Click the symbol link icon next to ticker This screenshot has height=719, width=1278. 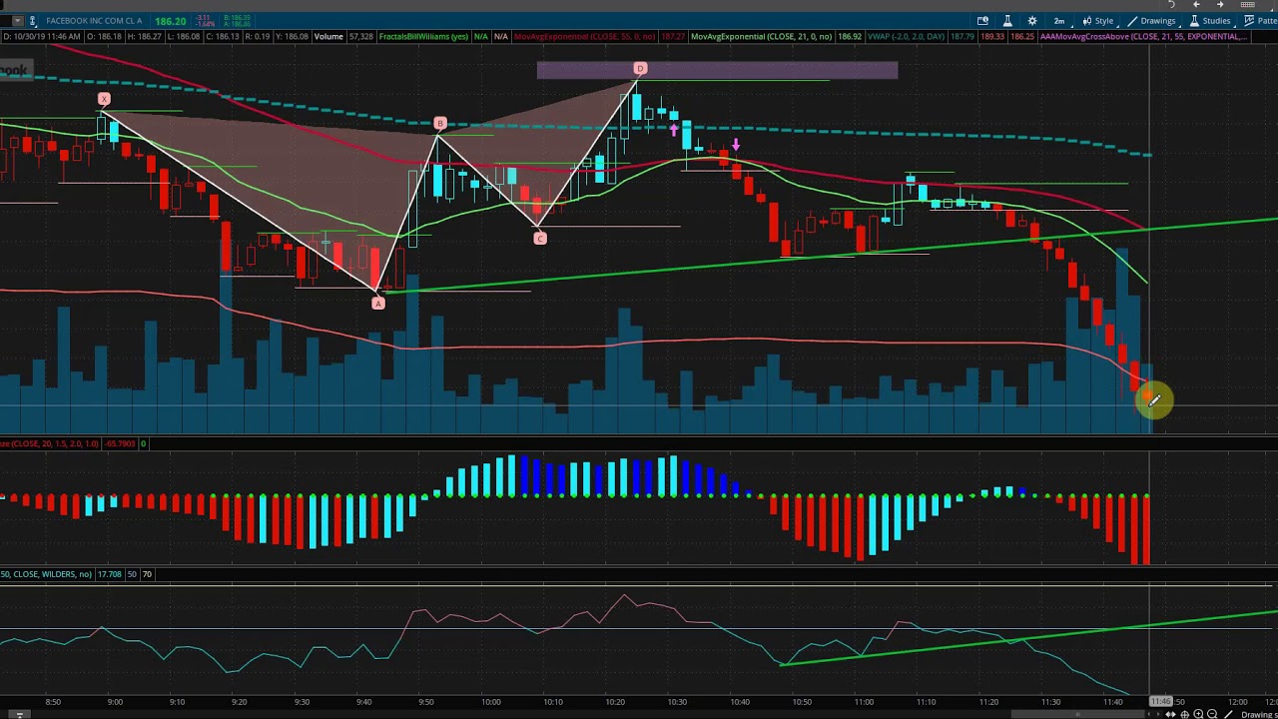tap(33, 21)
